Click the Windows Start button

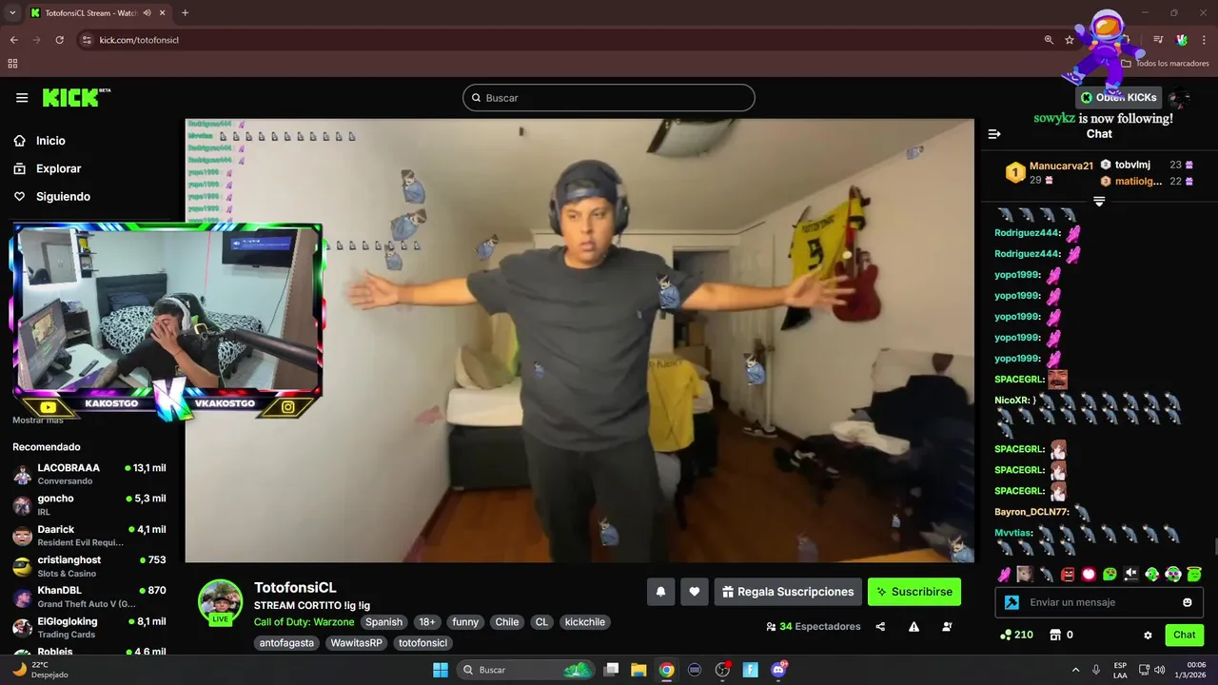[x=441, y=670]
